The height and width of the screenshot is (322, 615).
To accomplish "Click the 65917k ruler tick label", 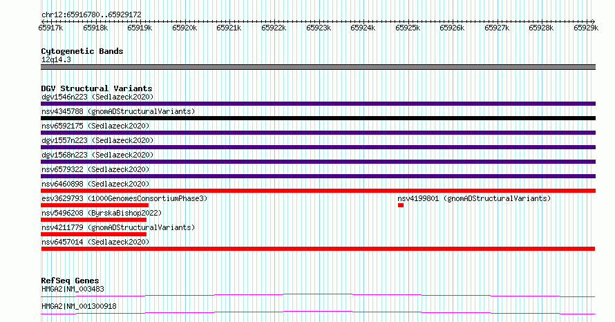I will [50, 28].
